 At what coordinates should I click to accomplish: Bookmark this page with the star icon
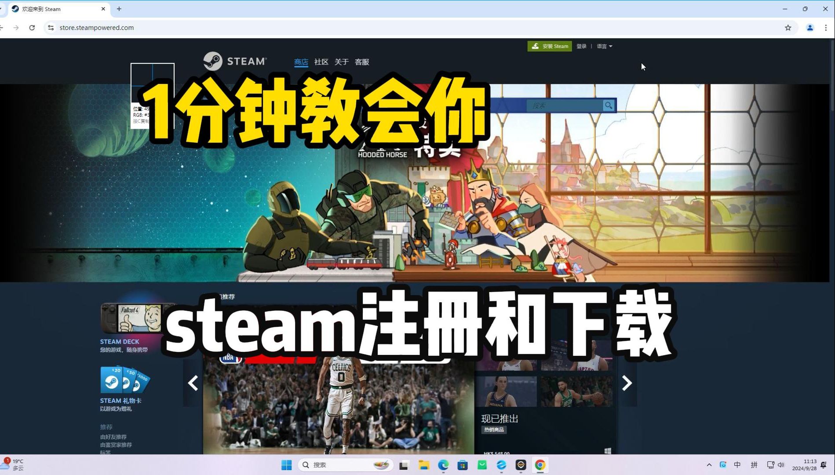click(788, 28)
